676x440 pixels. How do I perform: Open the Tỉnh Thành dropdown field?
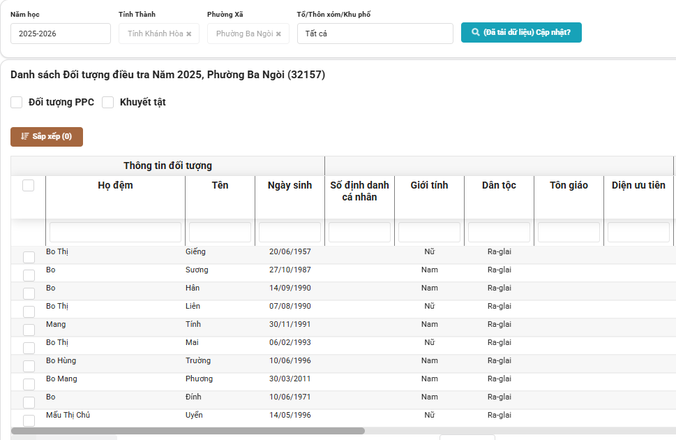[x=159, y=34]
